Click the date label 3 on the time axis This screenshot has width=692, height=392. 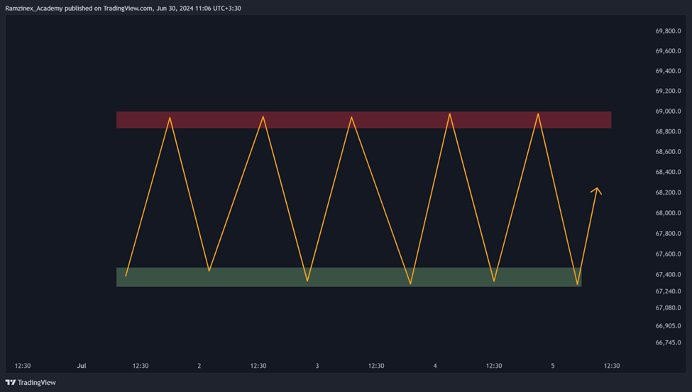317,366
